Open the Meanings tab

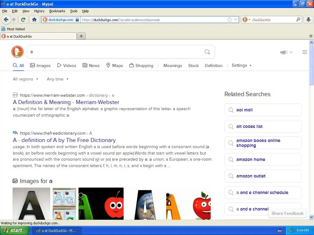[x=173, y=65]
